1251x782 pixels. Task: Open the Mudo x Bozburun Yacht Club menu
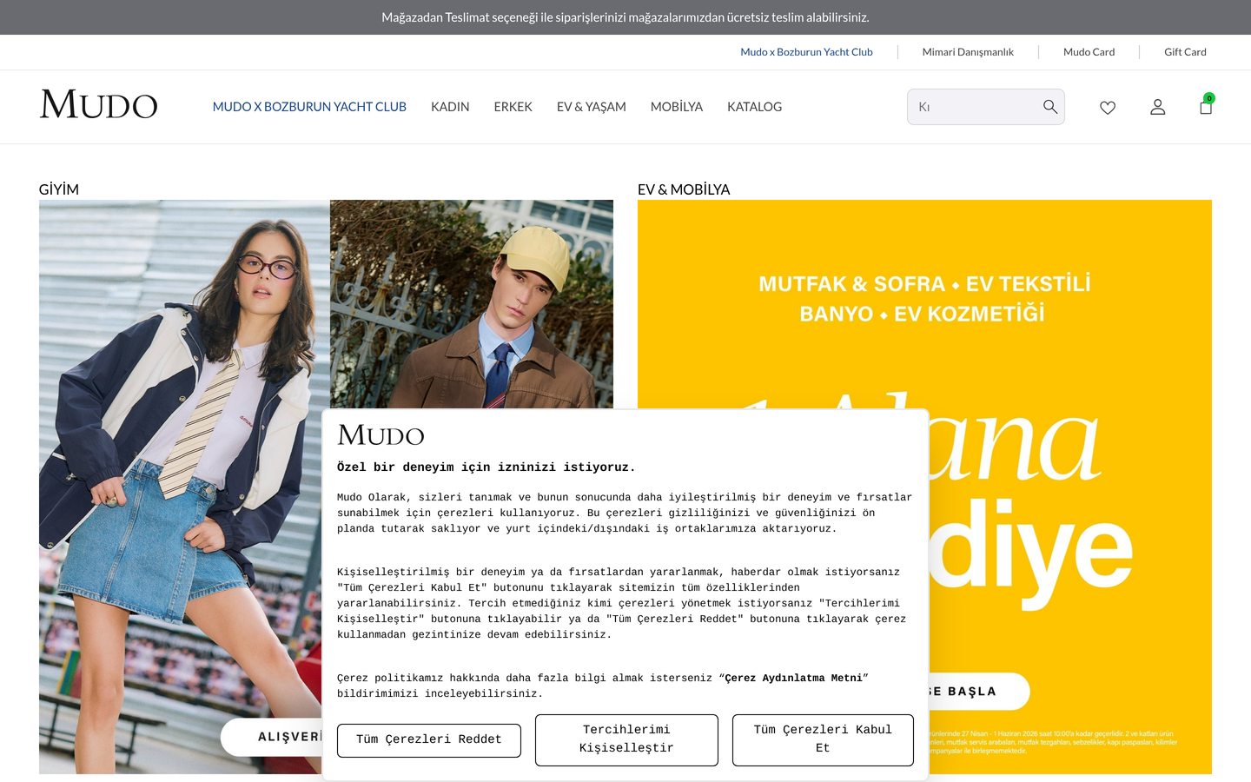click(x=309, y=107)
